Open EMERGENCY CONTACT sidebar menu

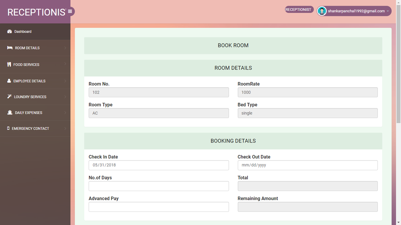coord(35,128)
